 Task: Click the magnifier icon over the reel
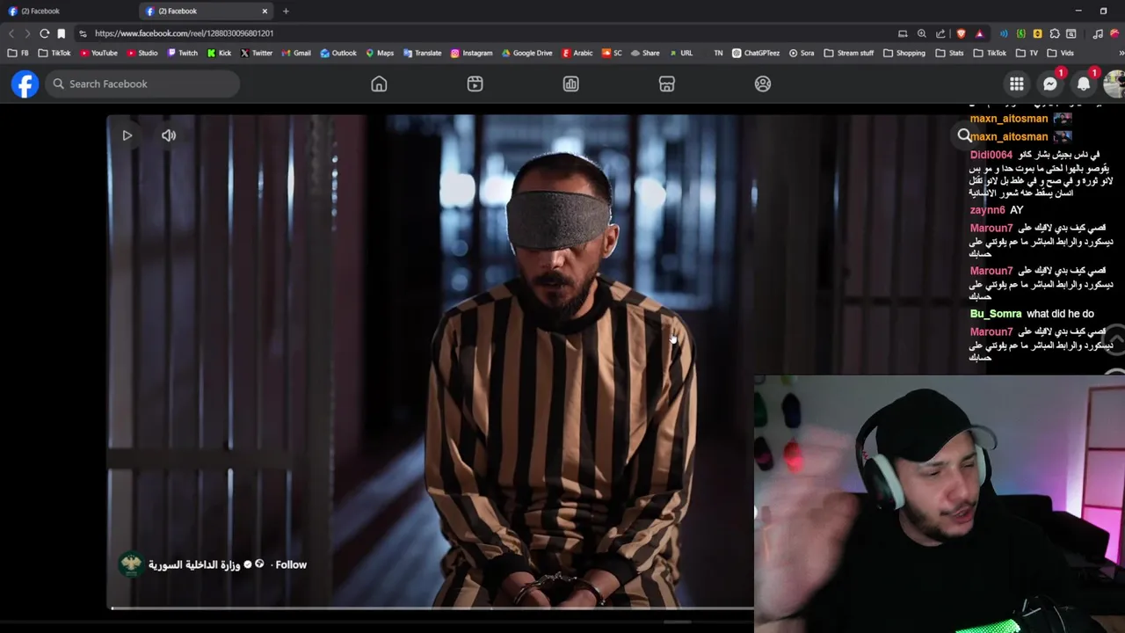pyautogui.click(x=964, y=135)
